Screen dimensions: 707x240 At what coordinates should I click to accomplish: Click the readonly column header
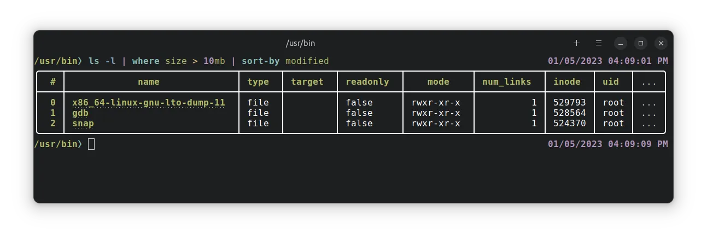coord(367,81)
